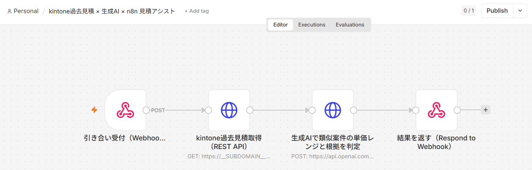Viewport: 532px width, 170px height.
Task: Click the 生成AI node output connector
Action: click(353, 110)
